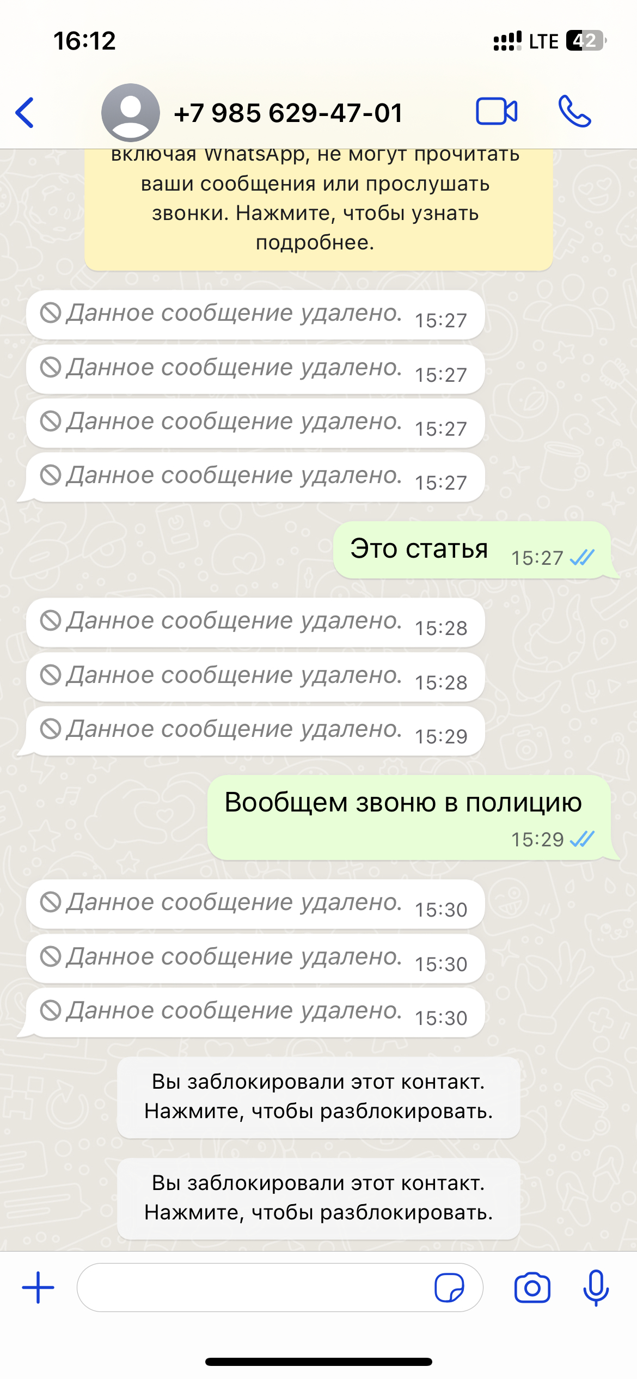
Task: Open the contact's profile avatar
Action: tap(130, 113)
